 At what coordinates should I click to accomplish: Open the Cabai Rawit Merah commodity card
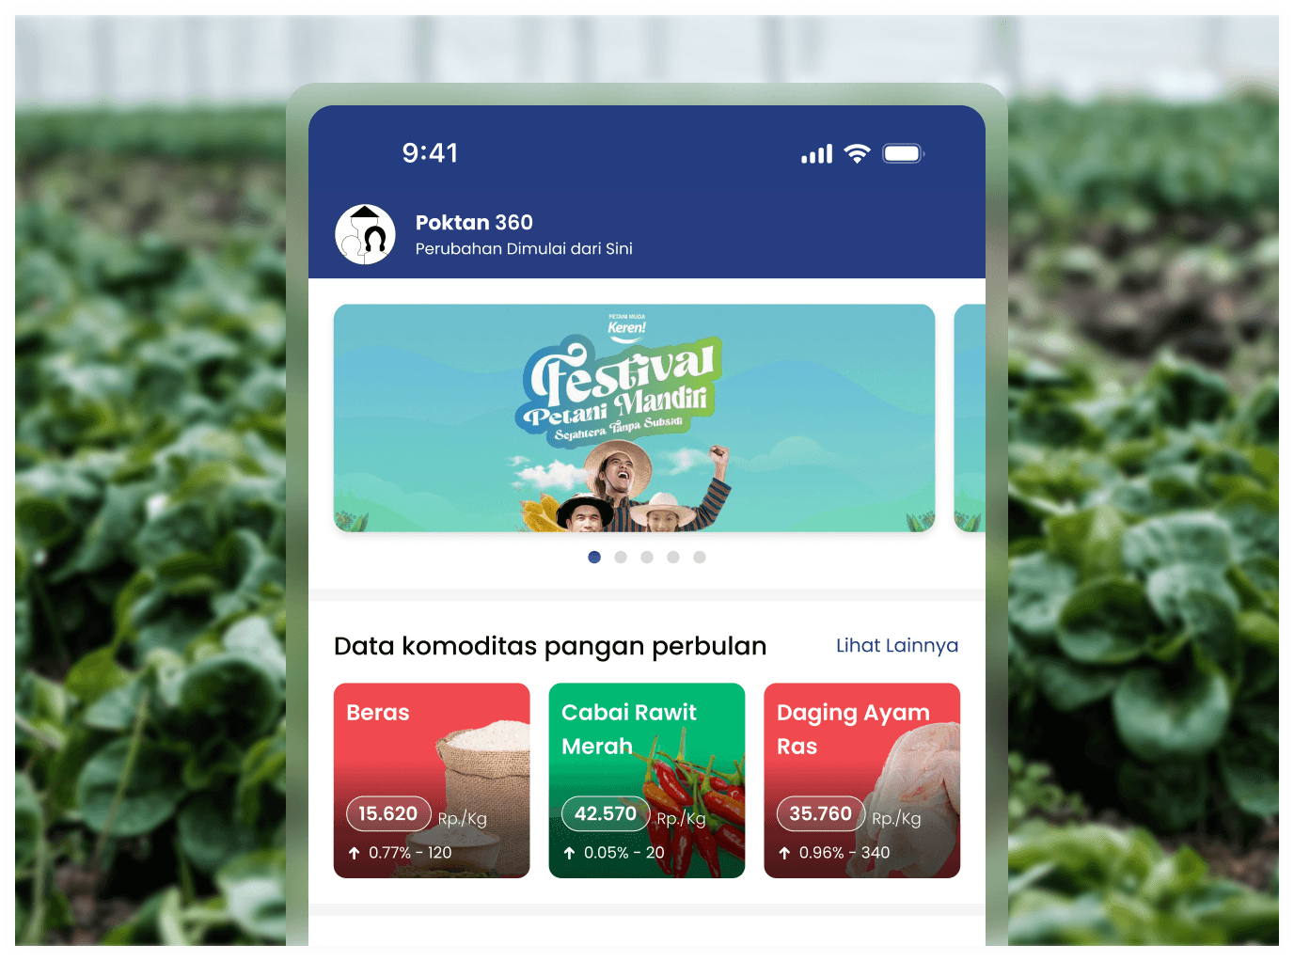[647, 780]
